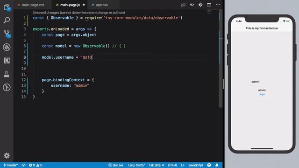Click the master branch in status bar

click(11, 165)
